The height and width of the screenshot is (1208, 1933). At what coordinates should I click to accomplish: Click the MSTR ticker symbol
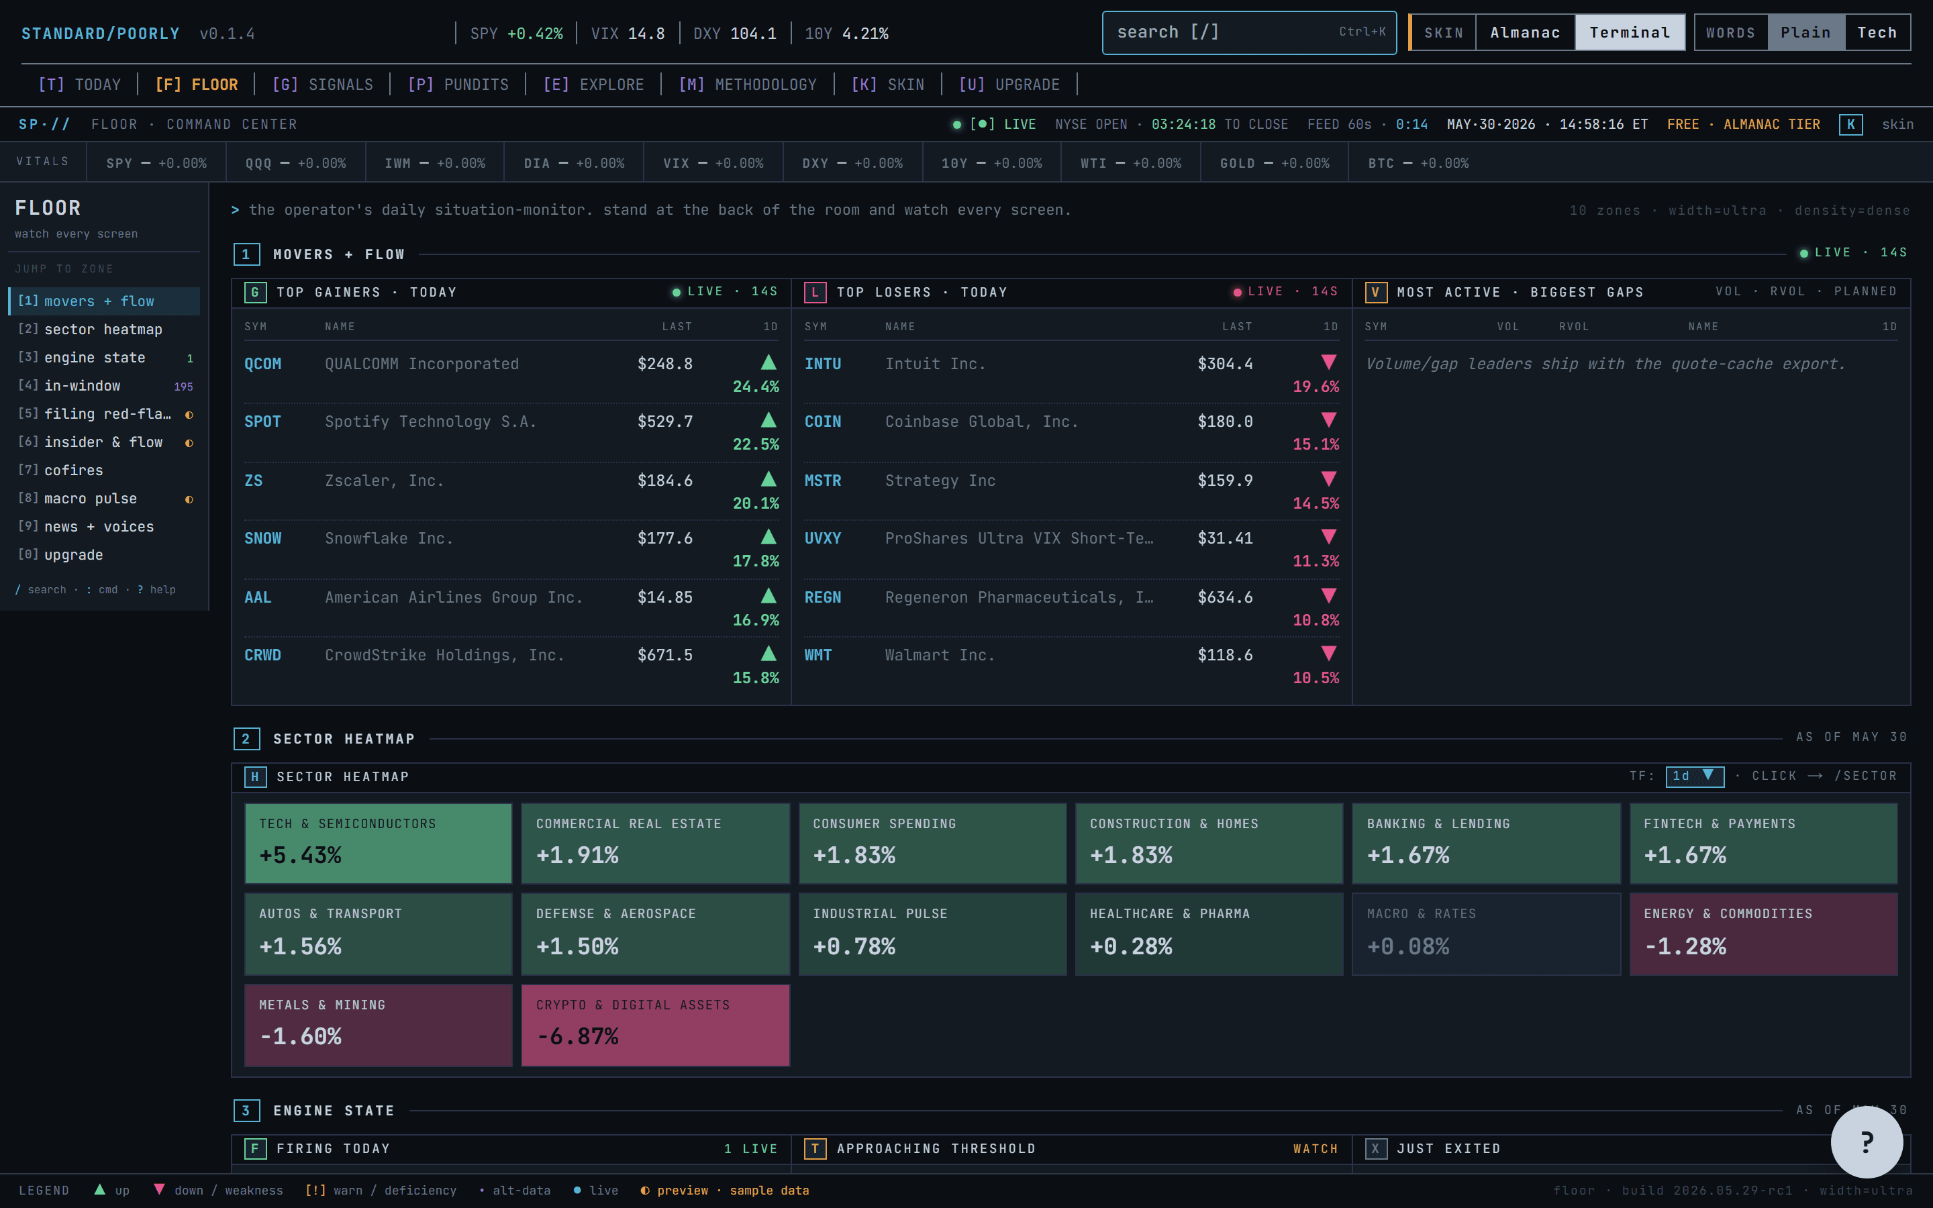[823, 480]
